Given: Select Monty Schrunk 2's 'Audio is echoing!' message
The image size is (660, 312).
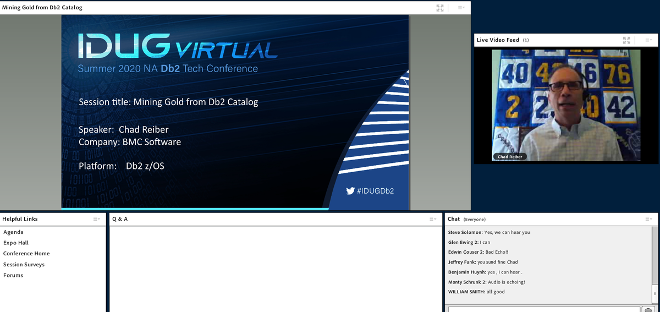Looking at the screenshot, I should coord(487,282).
